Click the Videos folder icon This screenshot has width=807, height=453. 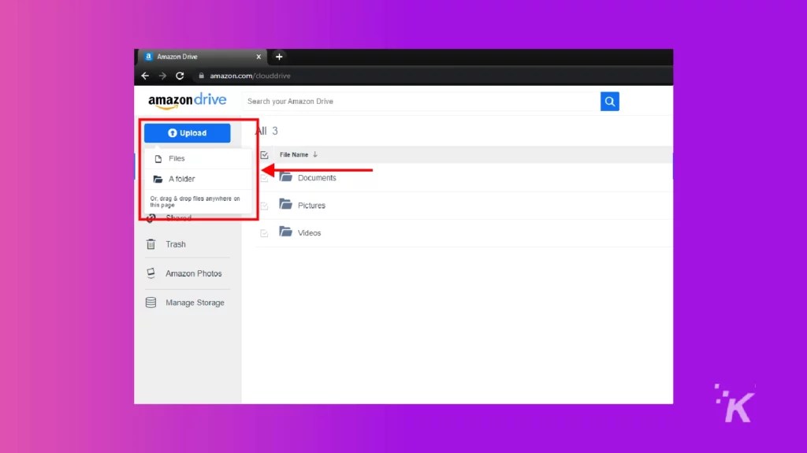[285, 231]
